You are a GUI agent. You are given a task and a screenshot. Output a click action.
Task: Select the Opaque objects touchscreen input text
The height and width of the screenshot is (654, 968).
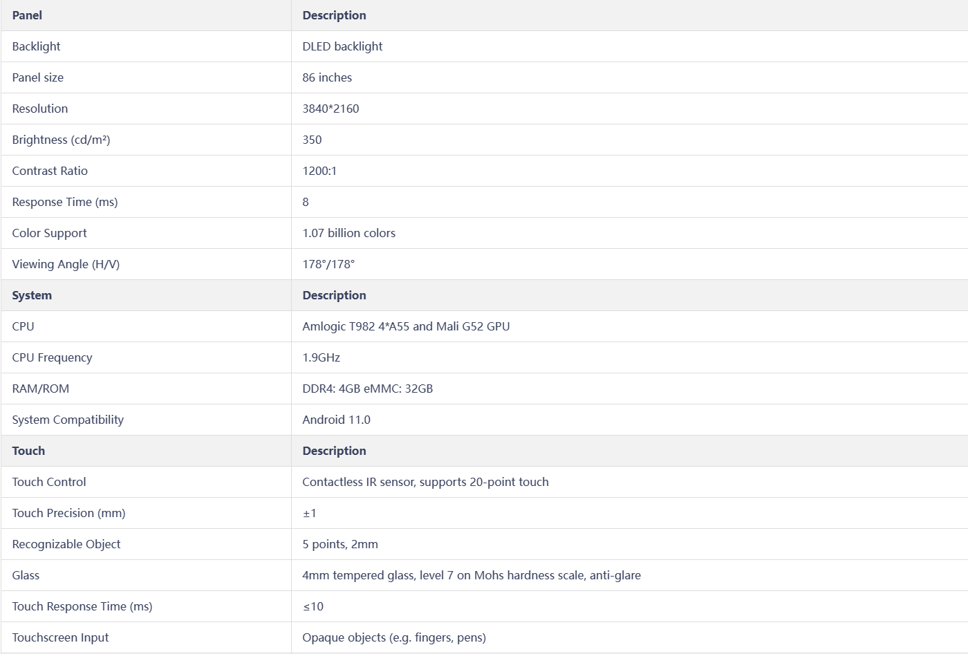click(x=394, y=637)
